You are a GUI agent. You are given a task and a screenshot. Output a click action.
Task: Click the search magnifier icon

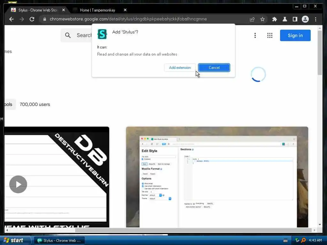(68, 35)
